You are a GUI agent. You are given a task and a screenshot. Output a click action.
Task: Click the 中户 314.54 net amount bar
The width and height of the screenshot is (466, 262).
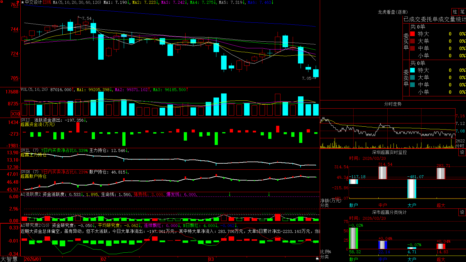(383, 173)
